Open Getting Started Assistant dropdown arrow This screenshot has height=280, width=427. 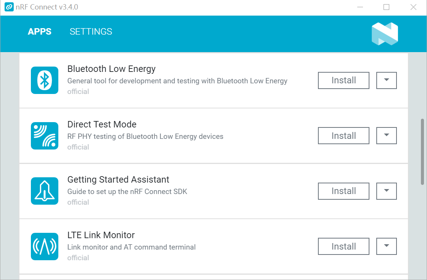(x=386, y=191)
